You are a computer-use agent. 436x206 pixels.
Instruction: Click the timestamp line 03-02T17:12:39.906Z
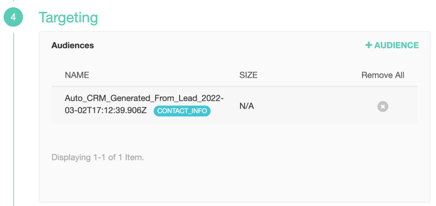(x=107, y=111)
